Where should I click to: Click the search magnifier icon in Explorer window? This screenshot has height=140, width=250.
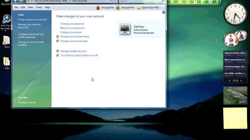pyautogui.click(x=163, y=1)
